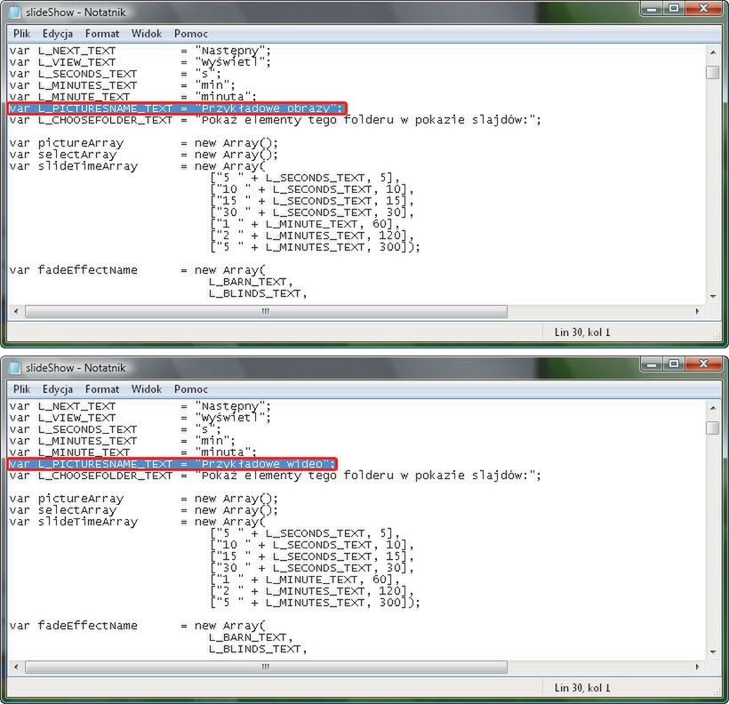
Task: Click L_BARN_TEXT line in top window
Action: coord(251,282)
